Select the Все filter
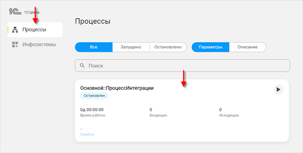This screenshot has width=303, height=153. click(94, 47)
